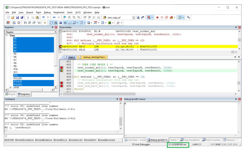Toggle the Call Stack Window button
This screenshot has height=150, width=244.
point(69,23)
